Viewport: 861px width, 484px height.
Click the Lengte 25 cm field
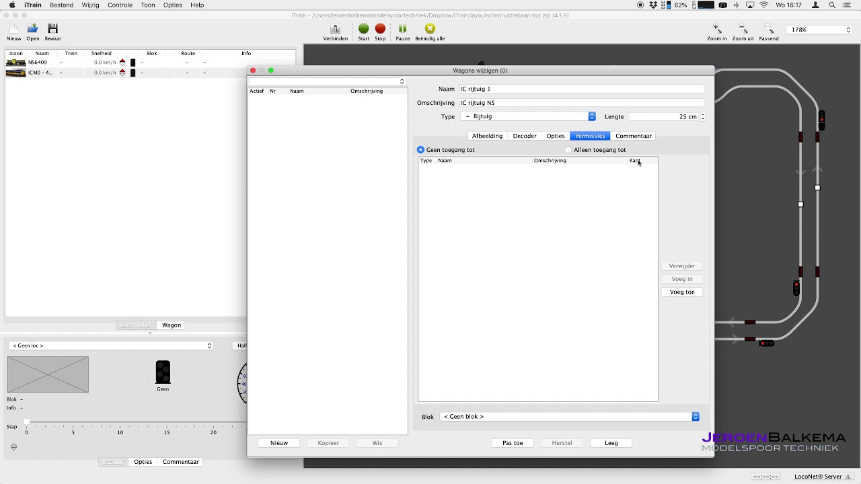(x=664, y=116)
